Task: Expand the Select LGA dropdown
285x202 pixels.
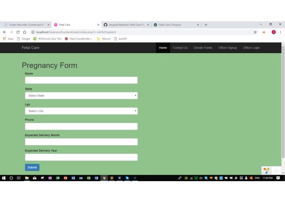Action: (x=81, y=111)
